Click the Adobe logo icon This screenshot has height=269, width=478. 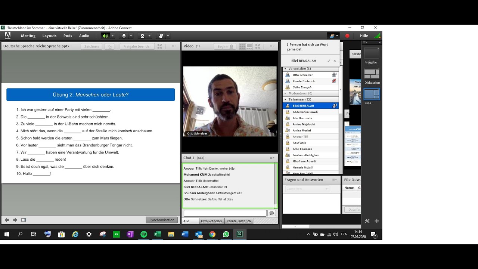[7, 36]
